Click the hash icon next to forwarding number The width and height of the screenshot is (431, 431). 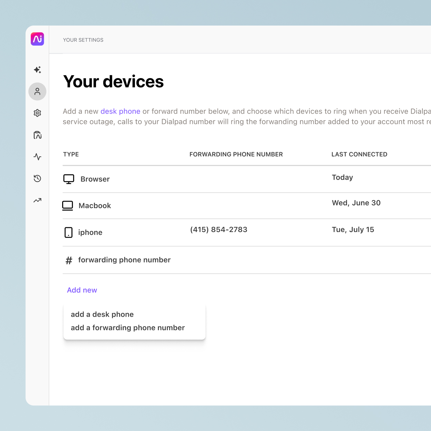pyautogui.click(x=69, y=260)
